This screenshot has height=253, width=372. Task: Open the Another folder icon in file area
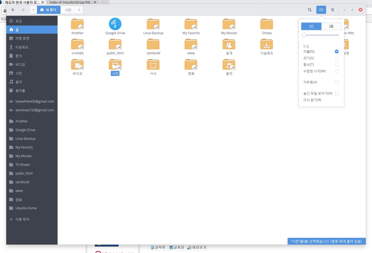pos(77,24)
